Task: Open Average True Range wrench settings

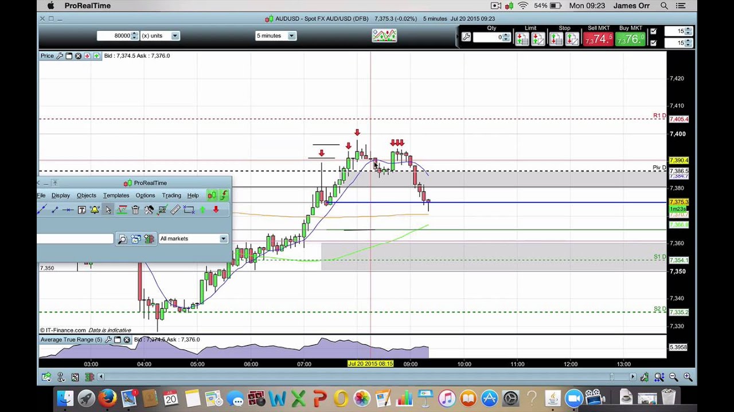Action: tap(108, 339)
